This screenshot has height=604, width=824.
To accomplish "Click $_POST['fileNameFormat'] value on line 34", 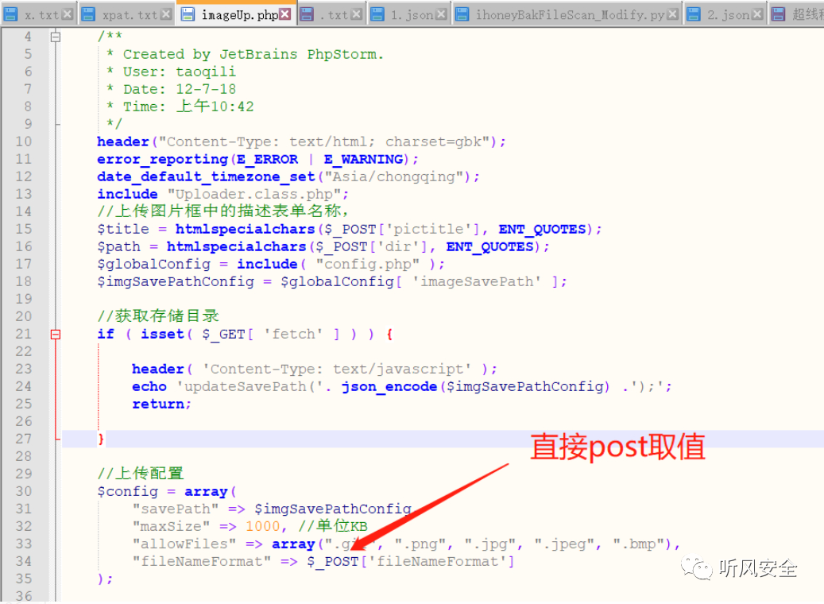I will (411, 561).
